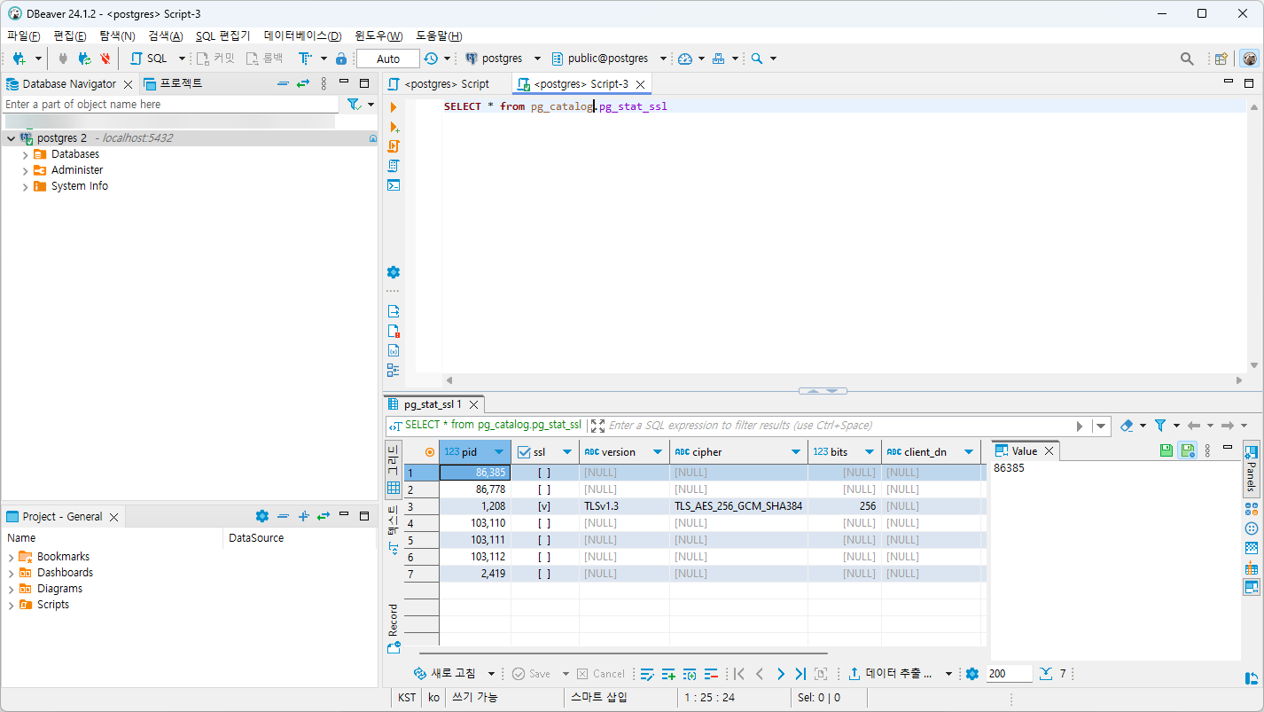Toggle ssl checkbox for pid 103,111 row
This screenshot has width=1264, height=712.
(544, 540)
